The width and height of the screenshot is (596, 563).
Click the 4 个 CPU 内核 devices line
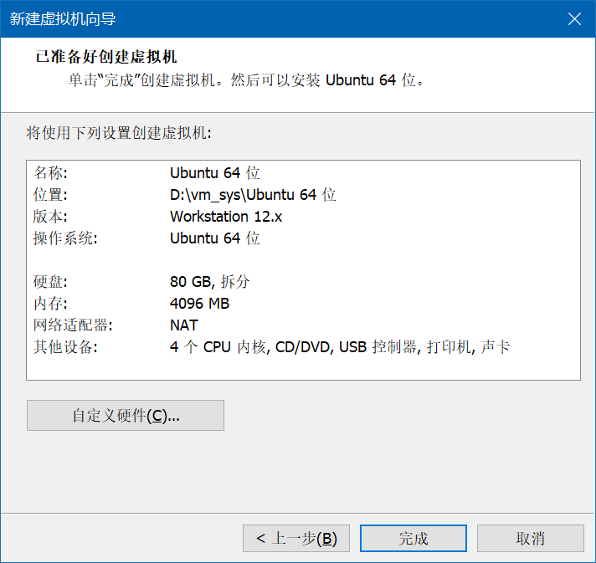tap(339, 347)
